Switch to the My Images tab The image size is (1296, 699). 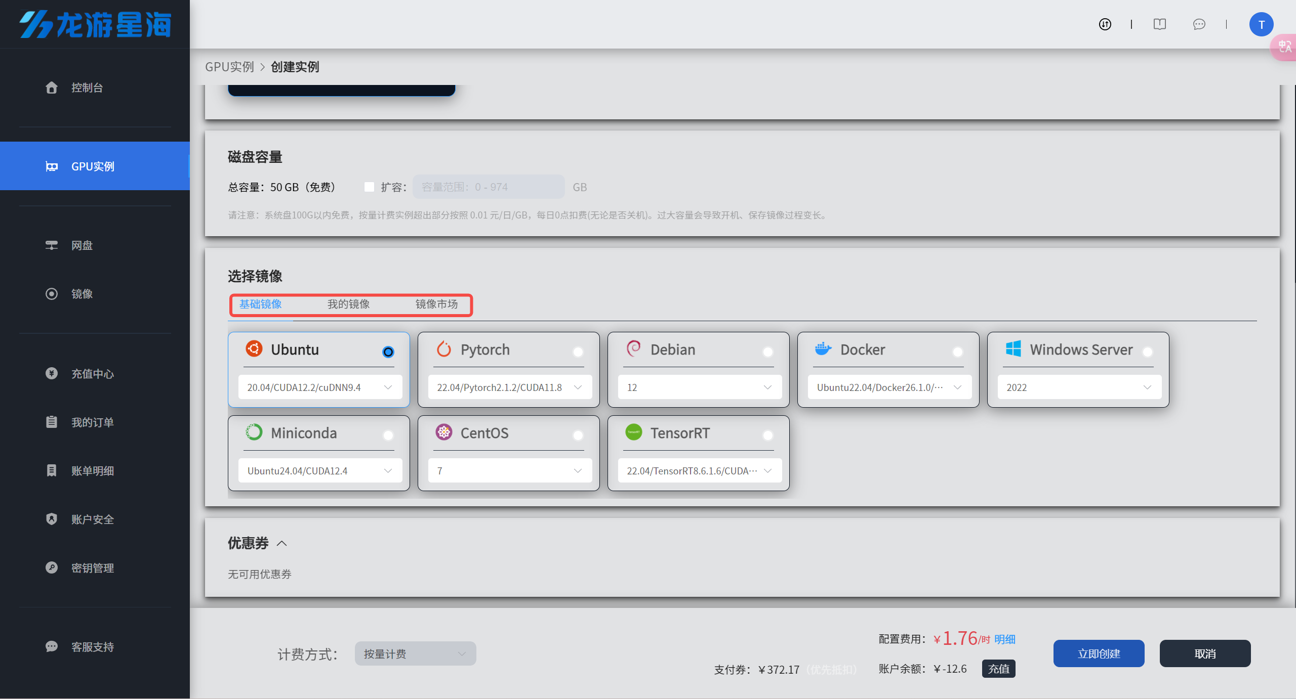pyautogui.click(x=348, y=304)
